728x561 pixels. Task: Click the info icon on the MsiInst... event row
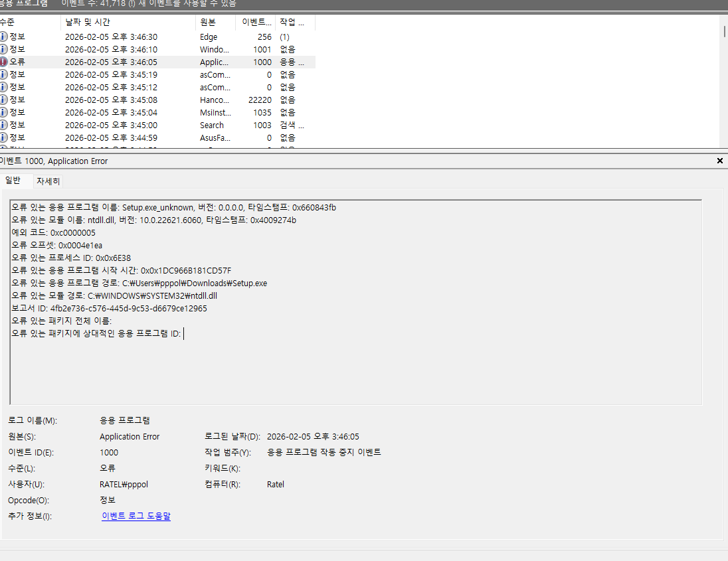coord(4,113)
